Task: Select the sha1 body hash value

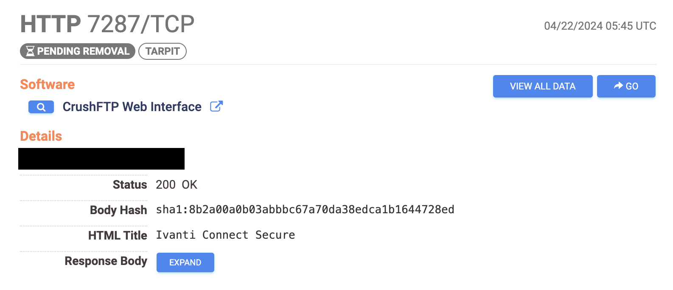Action: point(305,210)
